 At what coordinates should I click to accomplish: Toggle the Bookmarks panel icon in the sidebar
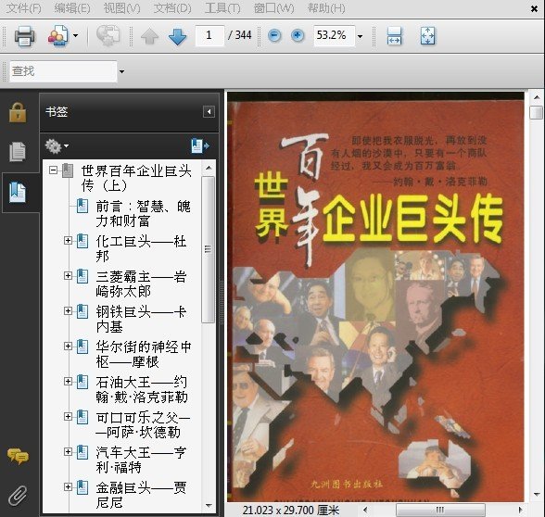[18, 192]
